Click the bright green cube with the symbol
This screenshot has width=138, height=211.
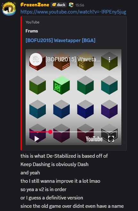(61, 85)
